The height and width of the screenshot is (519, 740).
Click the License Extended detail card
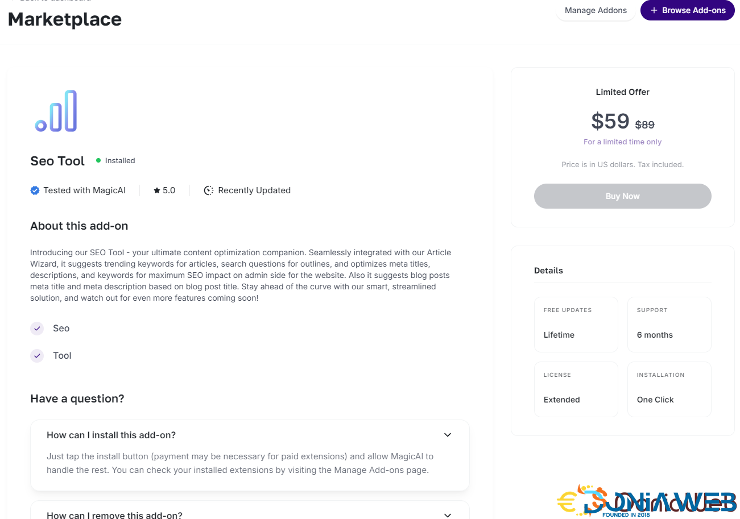pyautogui.click(x=576, y=389)
